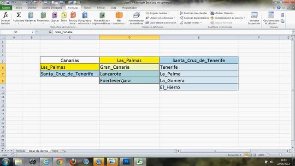295x166 pixels.
Task: Open the Archivo tab
Action: (x=6, y=8)
